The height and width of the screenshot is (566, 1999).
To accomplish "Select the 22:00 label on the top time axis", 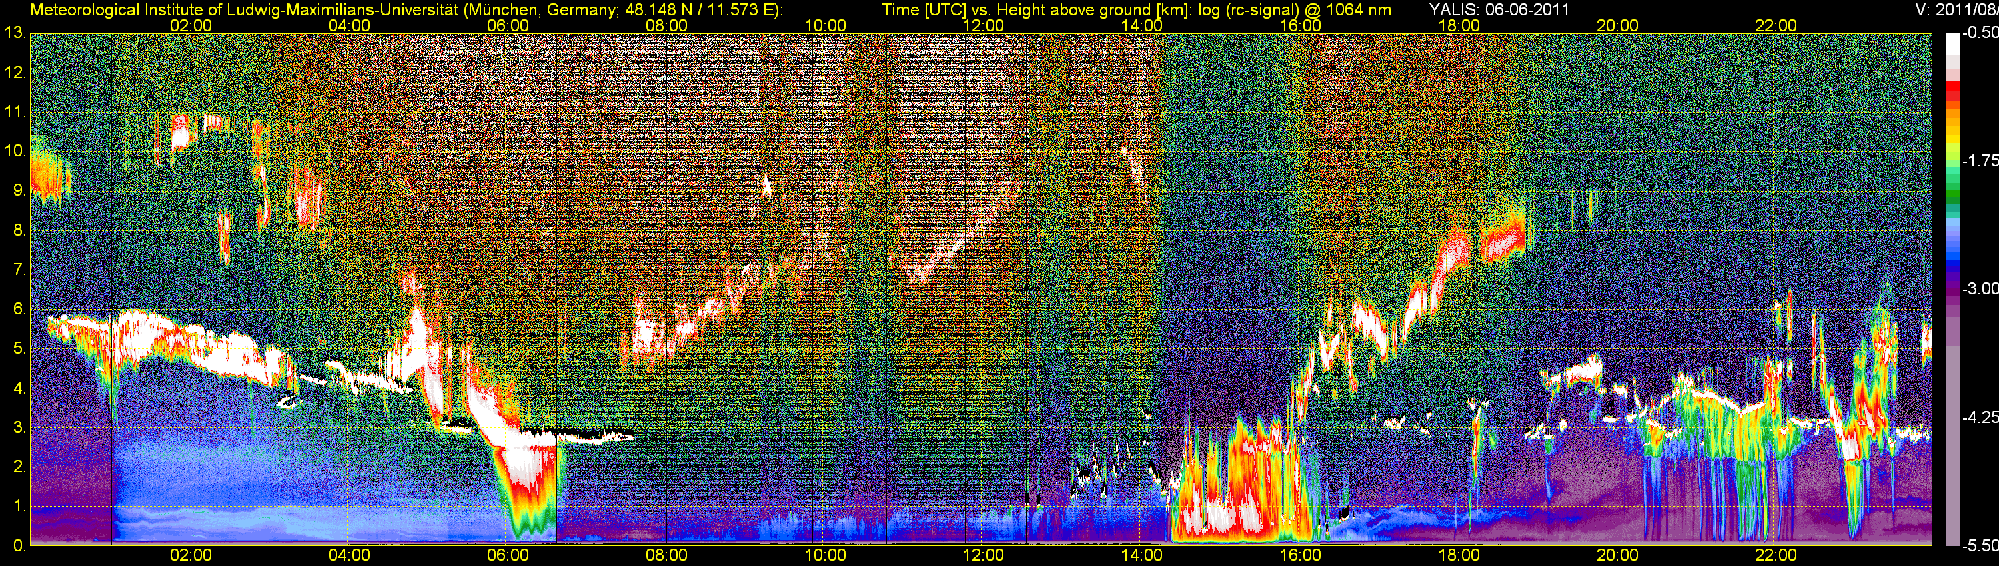I will pos(1776,25).
